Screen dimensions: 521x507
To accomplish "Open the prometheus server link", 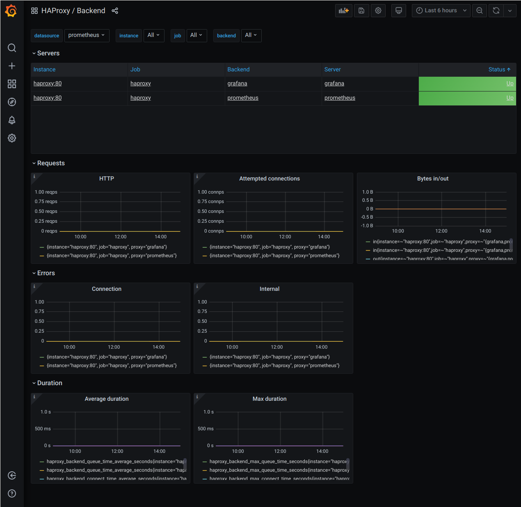I will coord(340,98).
